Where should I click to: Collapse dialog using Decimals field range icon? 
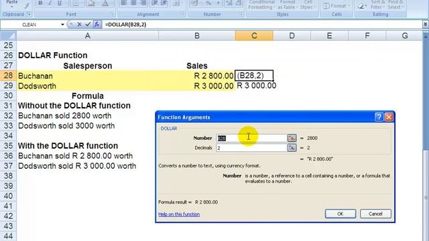(x=292, y=148)
